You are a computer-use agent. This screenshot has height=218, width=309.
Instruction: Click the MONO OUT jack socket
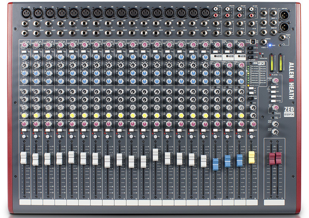(x=274, y=32)
